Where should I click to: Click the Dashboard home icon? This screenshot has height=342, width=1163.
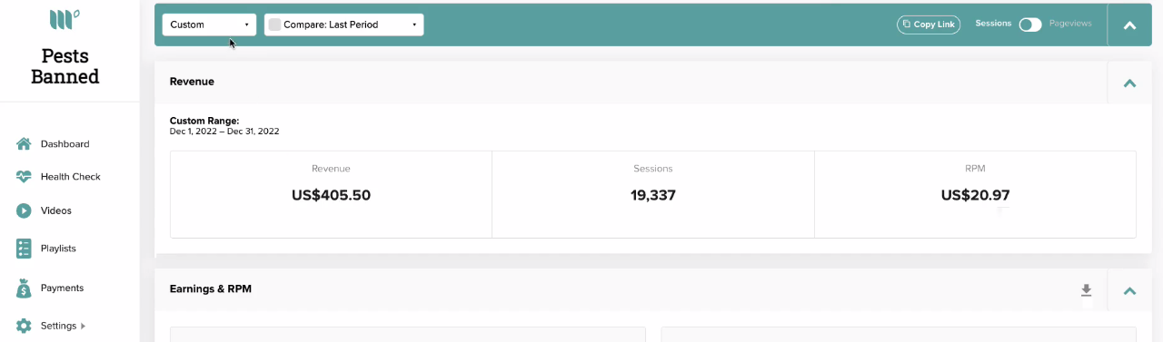[24, 144]
